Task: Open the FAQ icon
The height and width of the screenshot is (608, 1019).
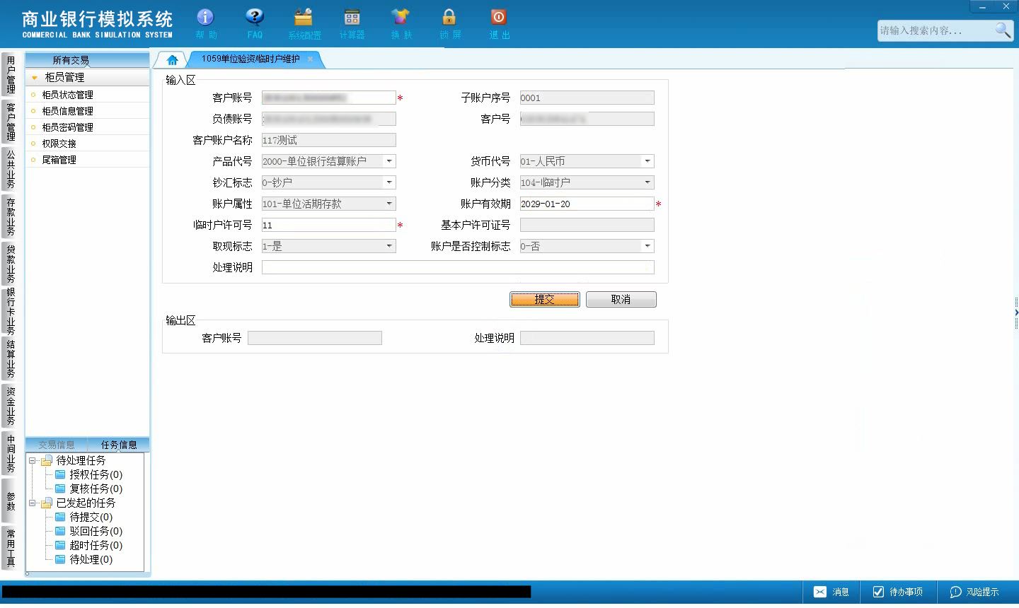Action: (255, 23)
